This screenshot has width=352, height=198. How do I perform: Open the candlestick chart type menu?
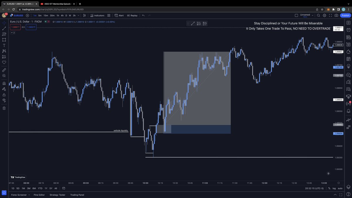coord(84,16)
